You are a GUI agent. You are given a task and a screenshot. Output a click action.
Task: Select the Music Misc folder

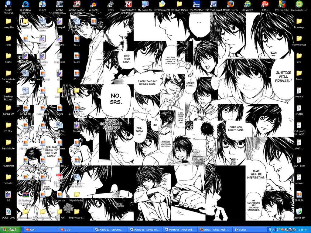[x=8, y=162]
